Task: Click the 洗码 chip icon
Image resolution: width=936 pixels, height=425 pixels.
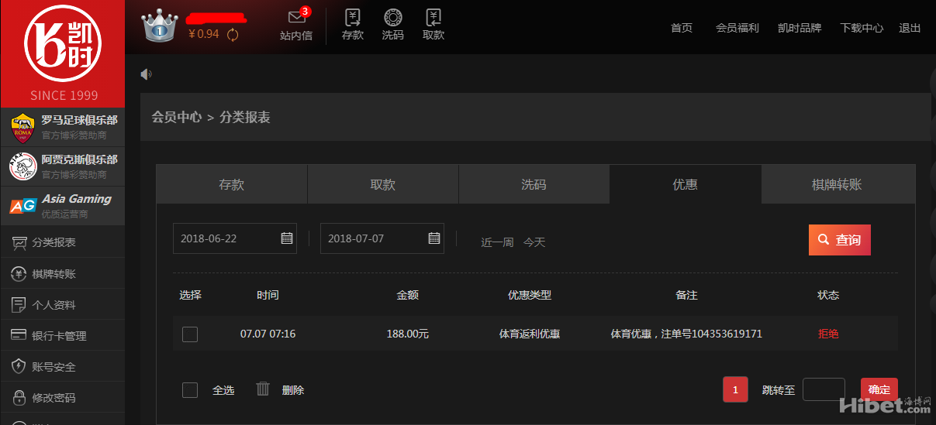Action: 392,18
